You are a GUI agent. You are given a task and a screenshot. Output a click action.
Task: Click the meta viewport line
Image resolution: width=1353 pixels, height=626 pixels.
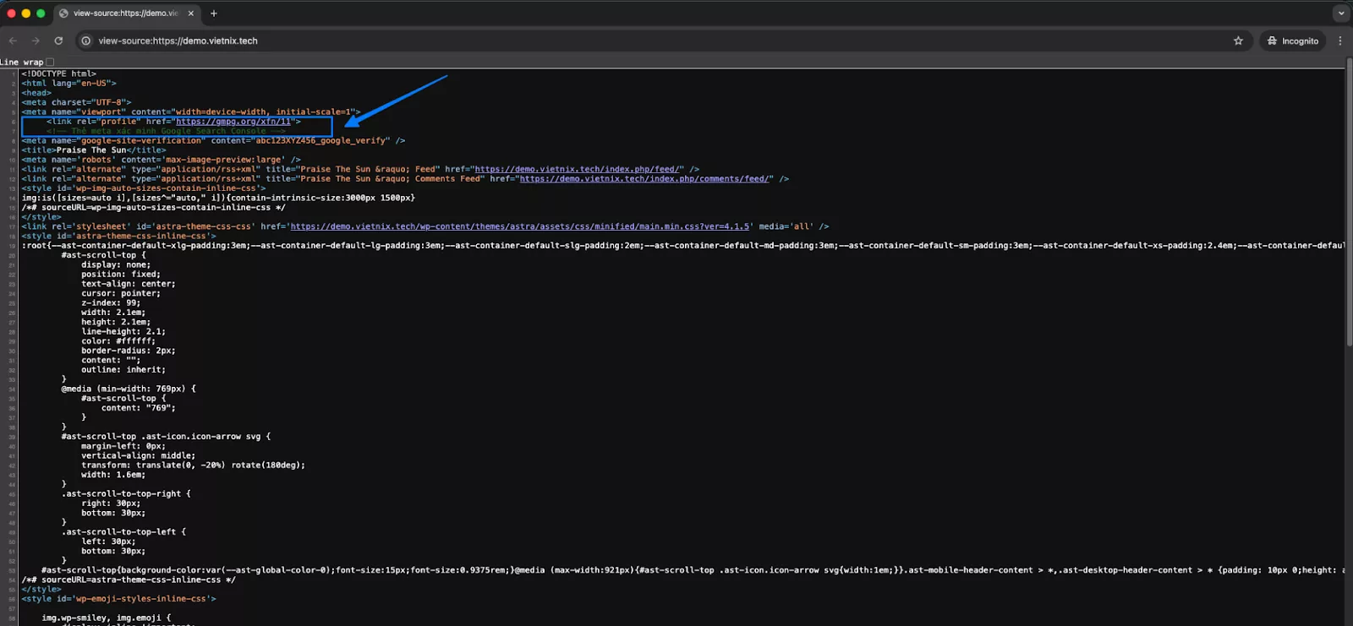(x=191, y=112)
